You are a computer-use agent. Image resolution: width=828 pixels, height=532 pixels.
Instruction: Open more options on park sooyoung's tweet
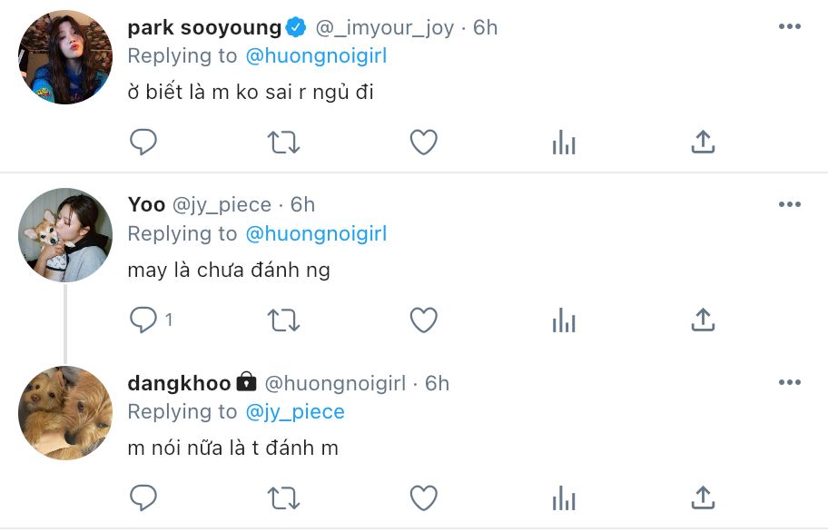(x=790, y=26)
